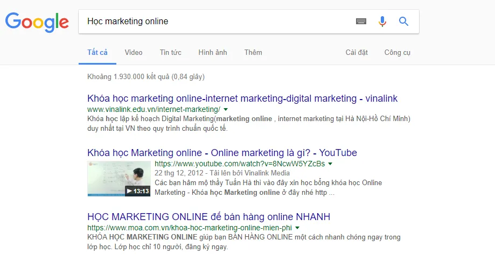Click snippet text duy nhất tại VN theo quy trình

pos(157,129)
